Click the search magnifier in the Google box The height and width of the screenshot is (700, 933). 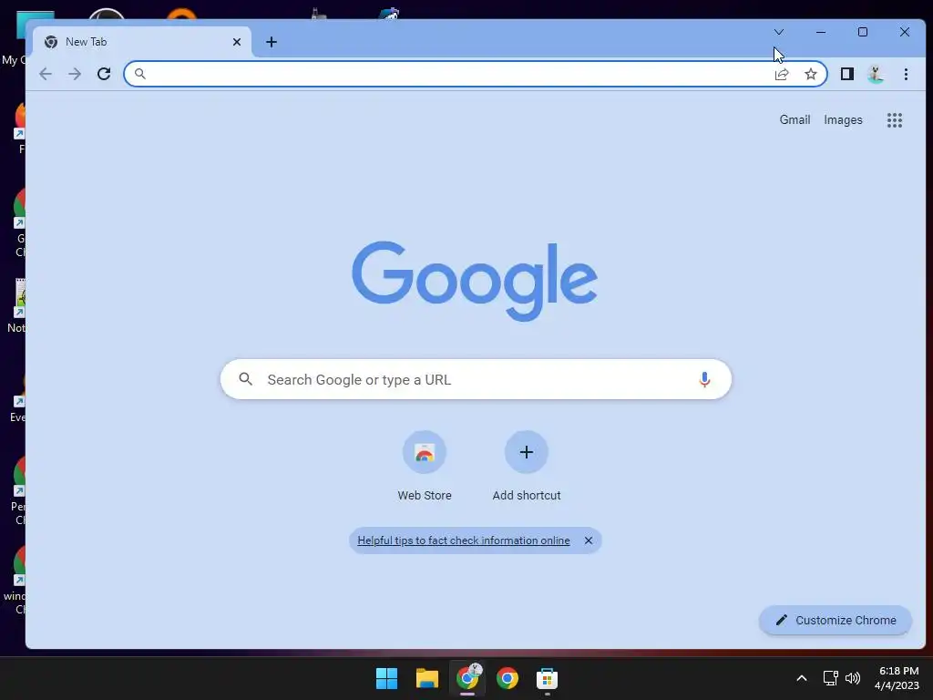tap(245, 378)
